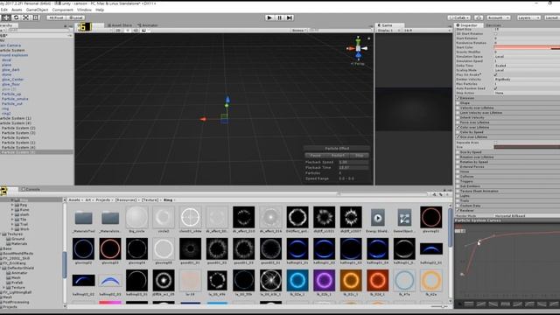This screenshot has height=315, width=560.
Task: Toggle scene lighting sun icon
Action: click(x=128, y=31)
